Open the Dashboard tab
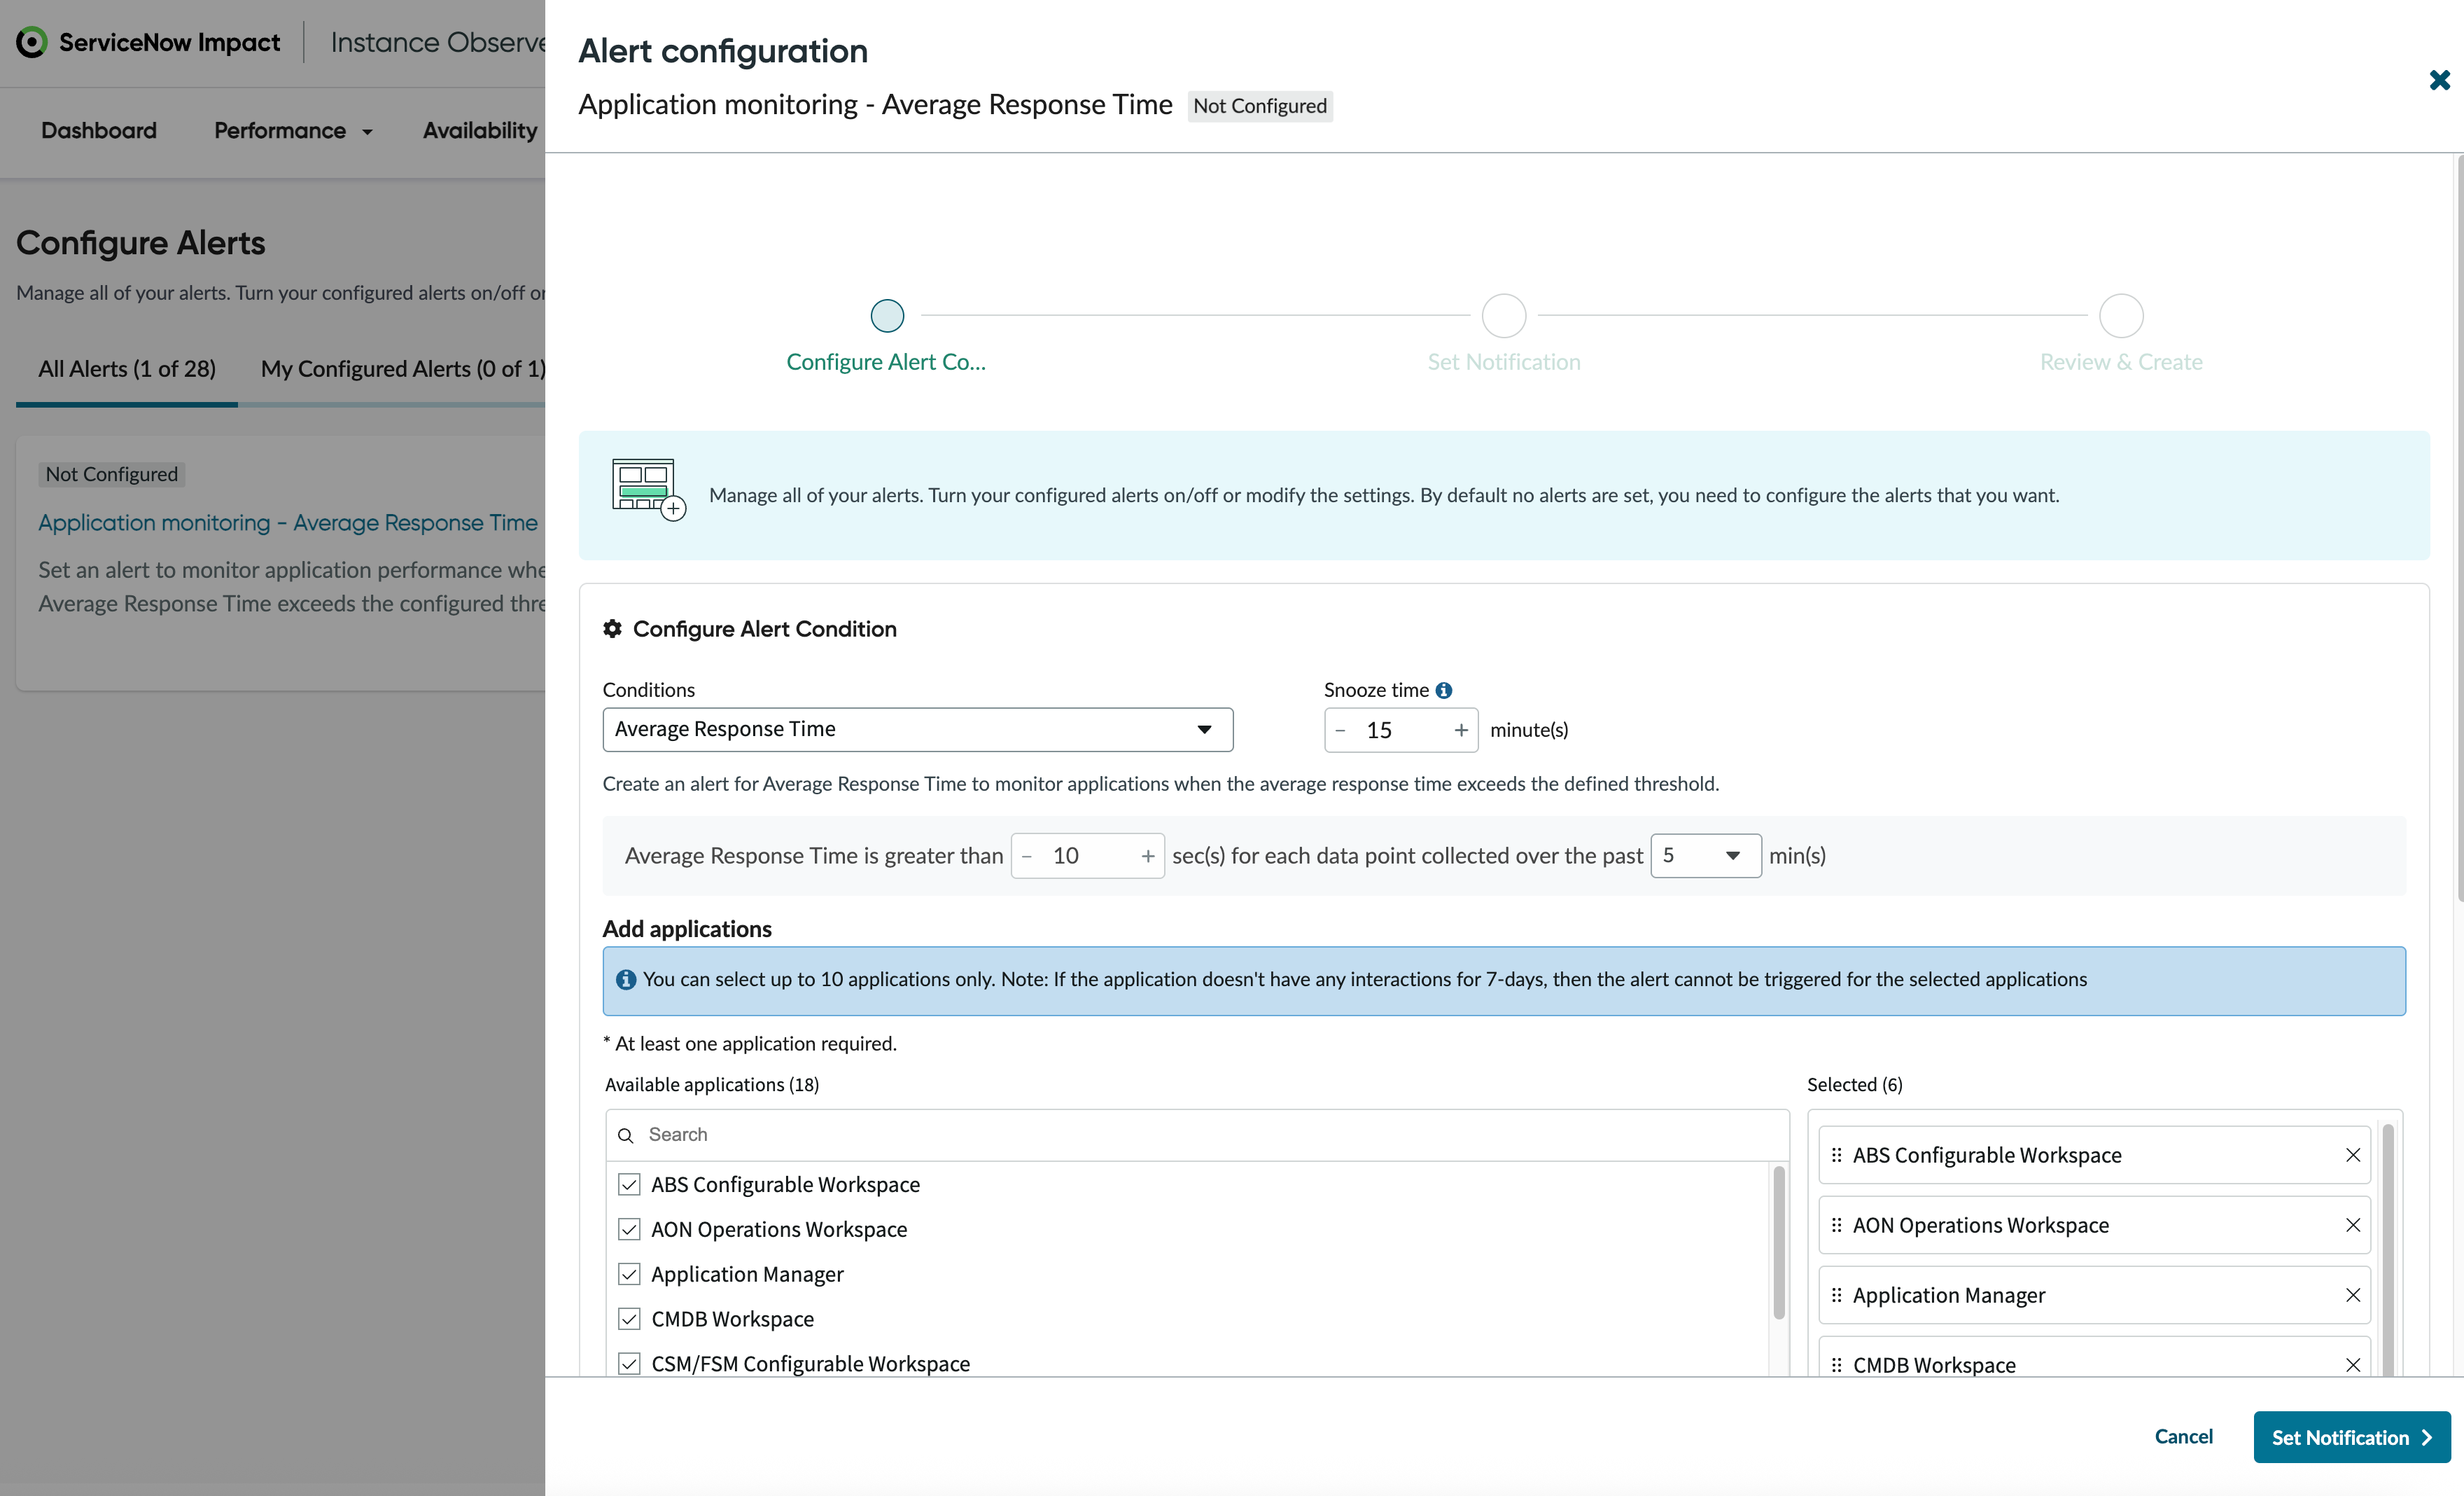Screen dimensions: 2464x1496 tap(99, 131)
